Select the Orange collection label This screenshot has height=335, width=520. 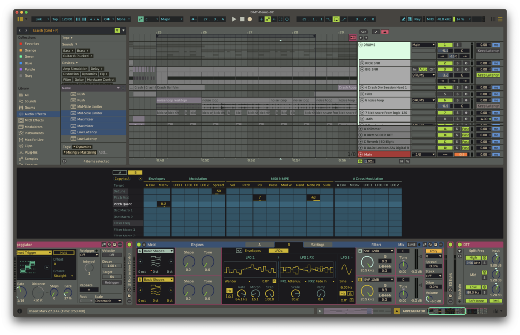(30, 50)
